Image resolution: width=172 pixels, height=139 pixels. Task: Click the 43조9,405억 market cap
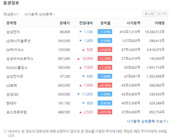[131, 94]
